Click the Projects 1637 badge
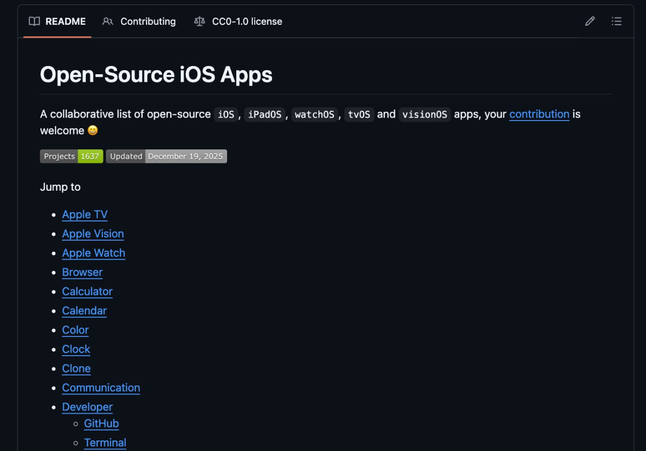 click(x=71, y=156)
